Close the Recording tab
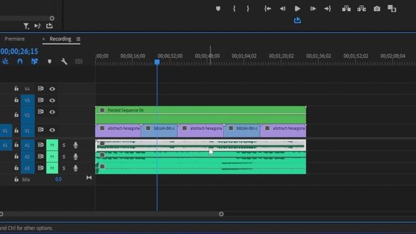Image resolution: width=416 pixels, height=234 pixels. point(44,39)
